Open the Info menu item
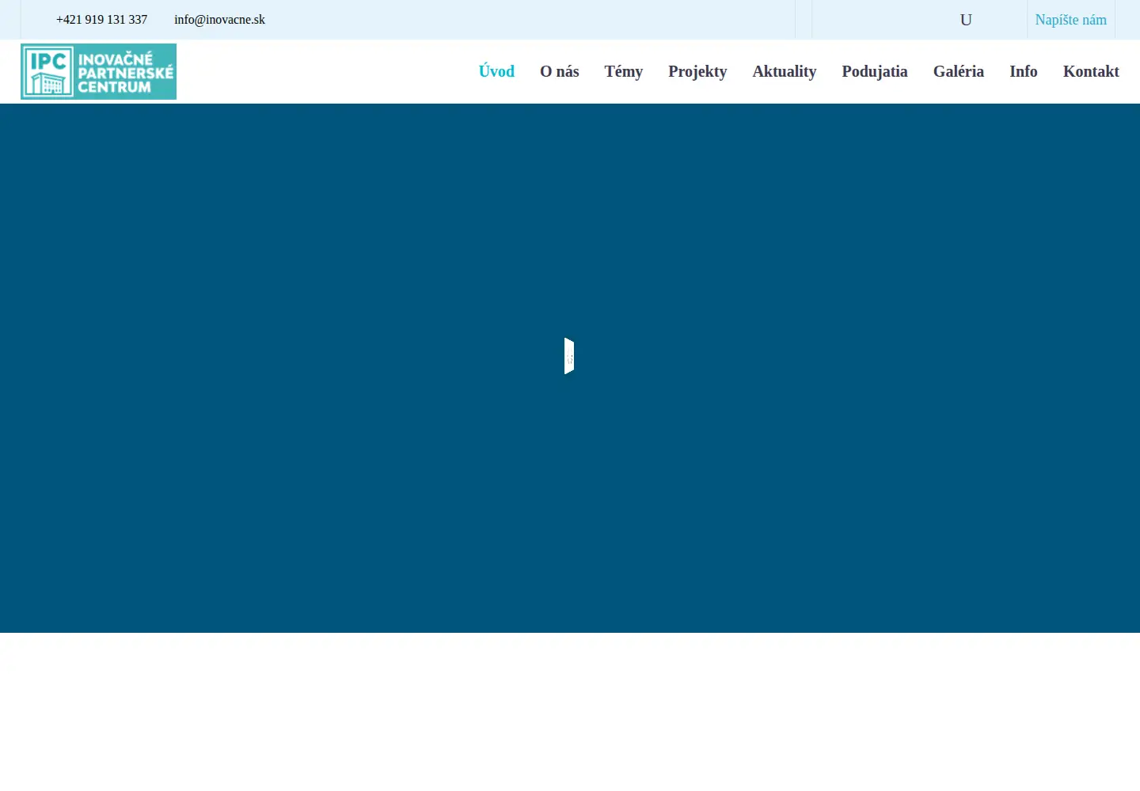The image size is (1140, 791). click(x=1024, y=71)
